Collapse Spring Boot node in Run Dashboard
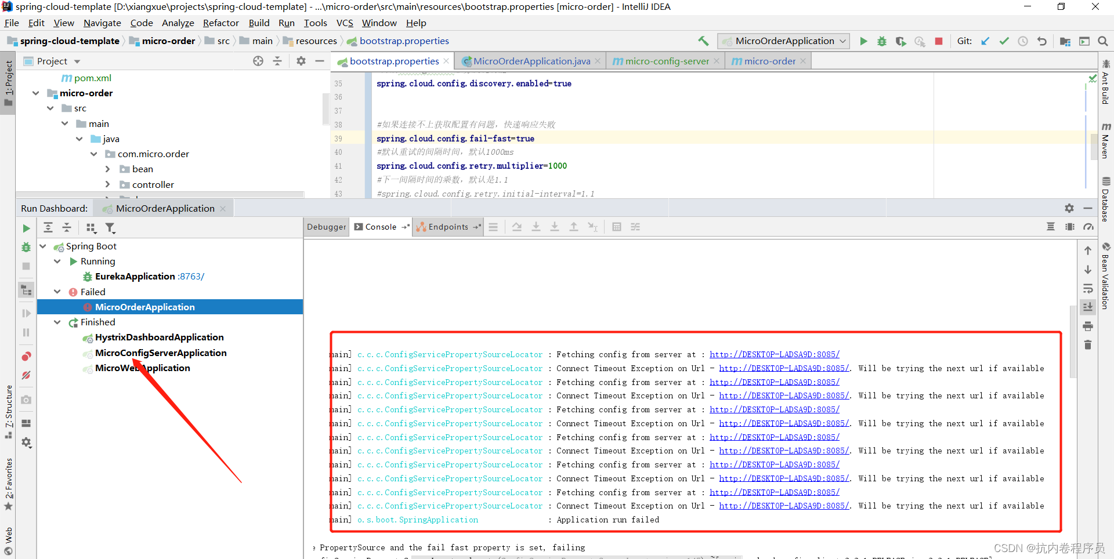The height and width of the screenshot is (559, 1114). click(43, 246)
